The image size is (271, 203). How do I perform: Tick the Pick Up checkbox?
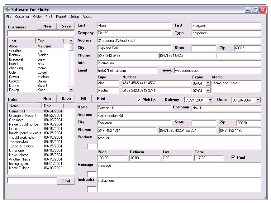tap(139, 100)
